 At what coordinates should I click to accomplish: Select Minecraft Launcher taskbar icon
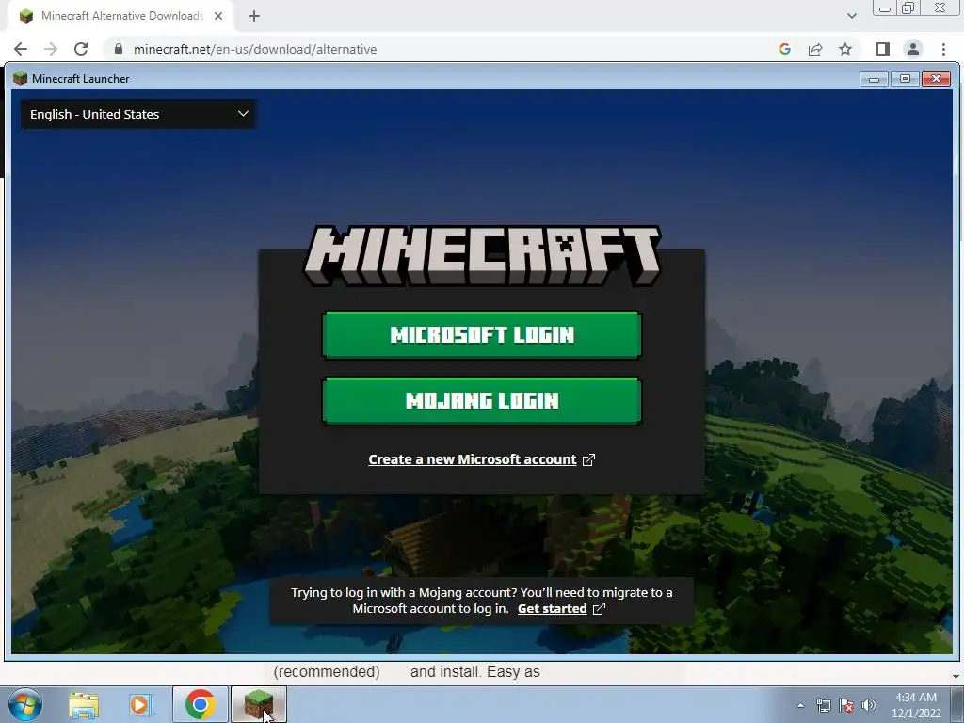click(x=259, y=704)
